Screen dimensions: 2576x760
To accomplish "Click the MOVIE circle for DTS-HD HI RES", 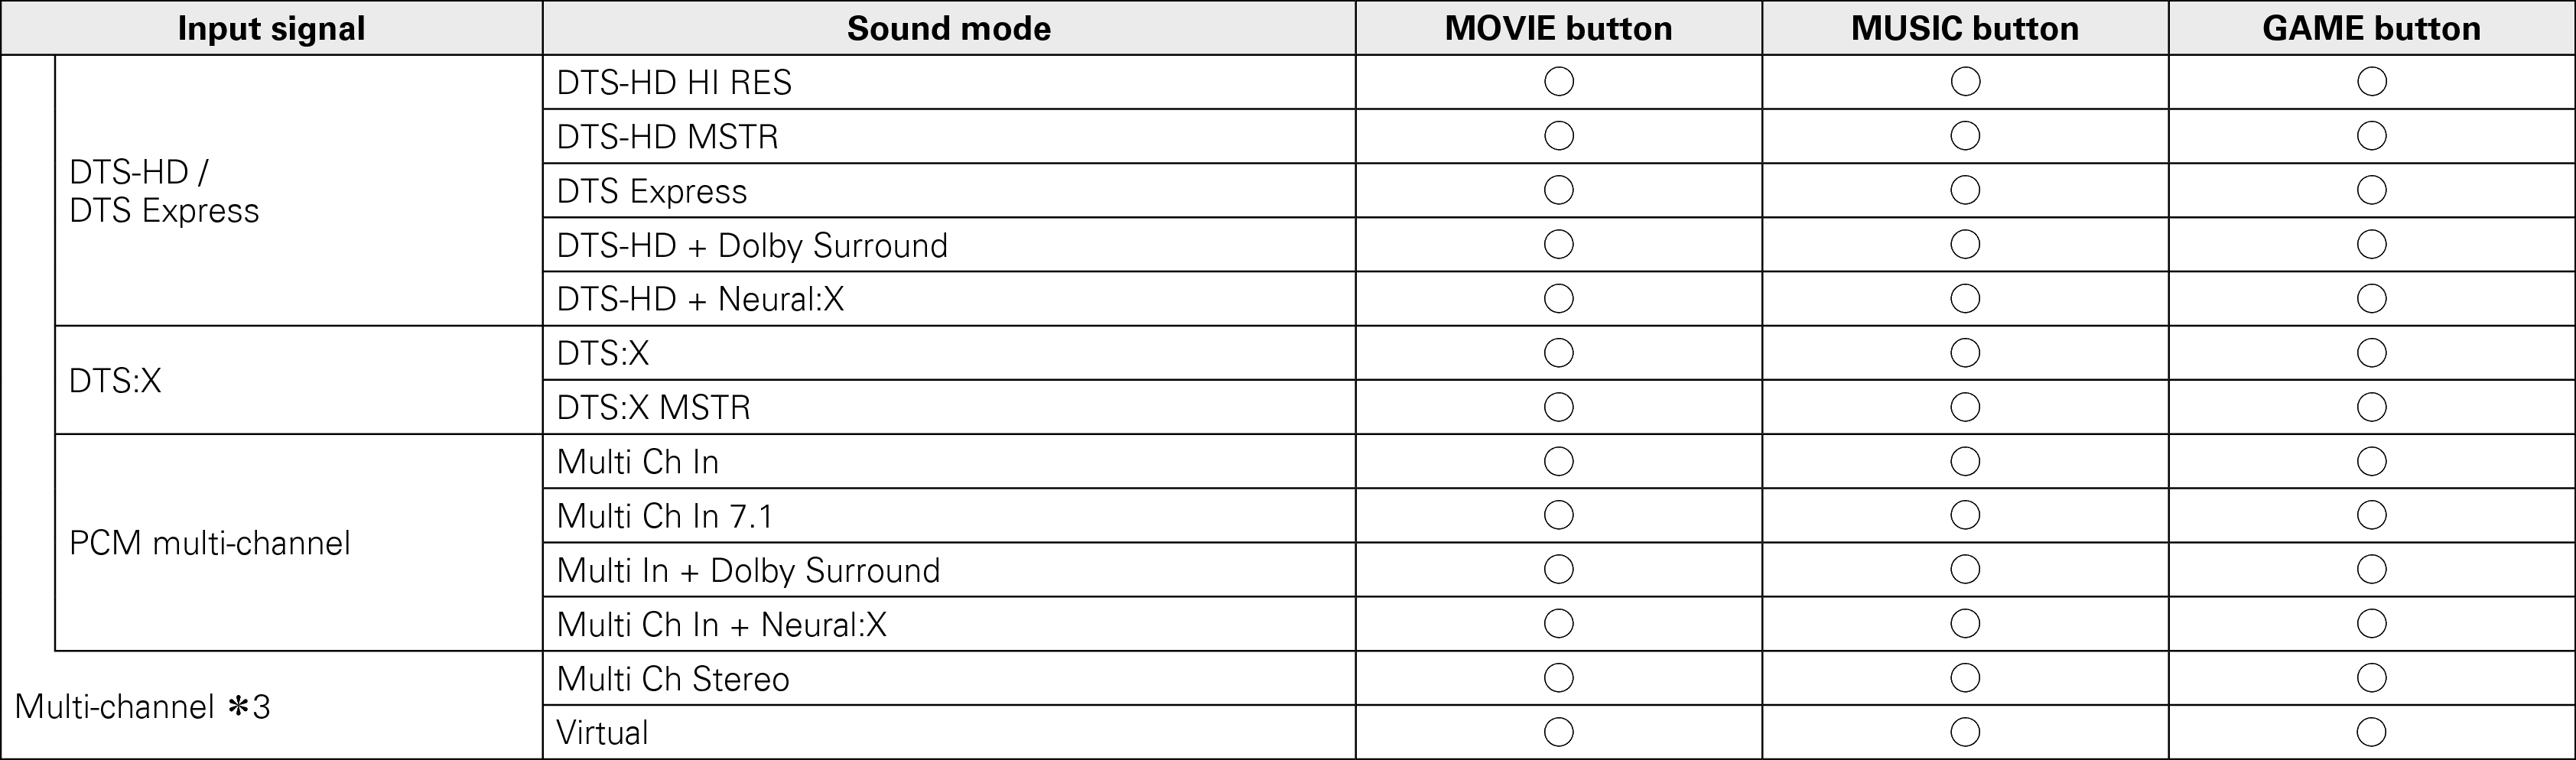I will (1558, 82).
